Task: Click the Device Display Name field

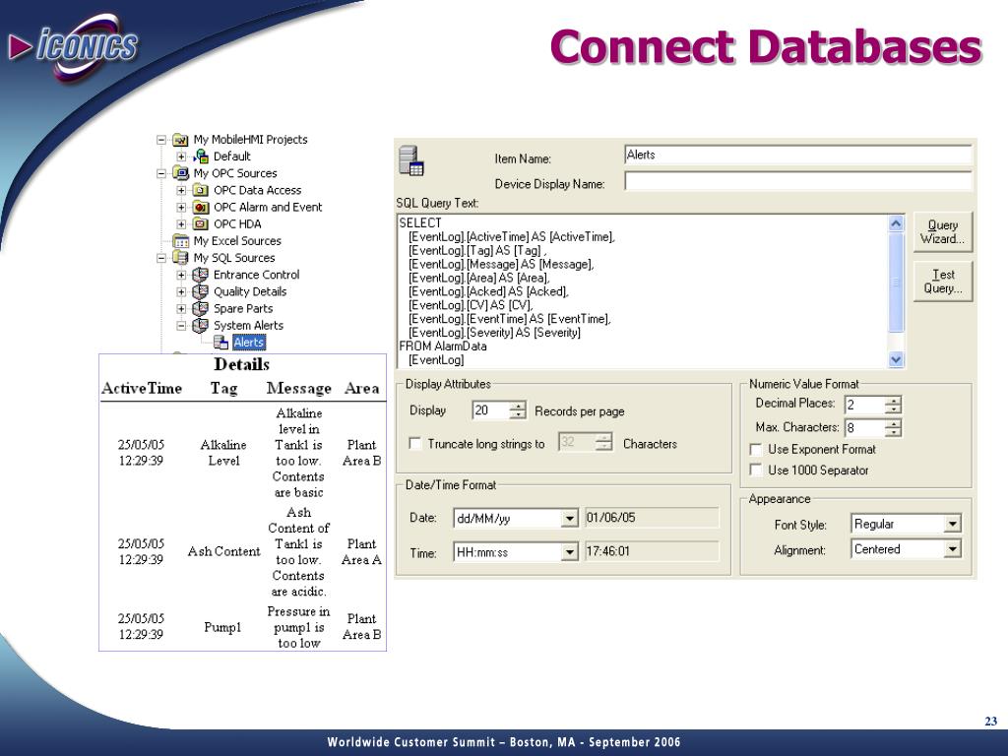Action: [797, 181]
